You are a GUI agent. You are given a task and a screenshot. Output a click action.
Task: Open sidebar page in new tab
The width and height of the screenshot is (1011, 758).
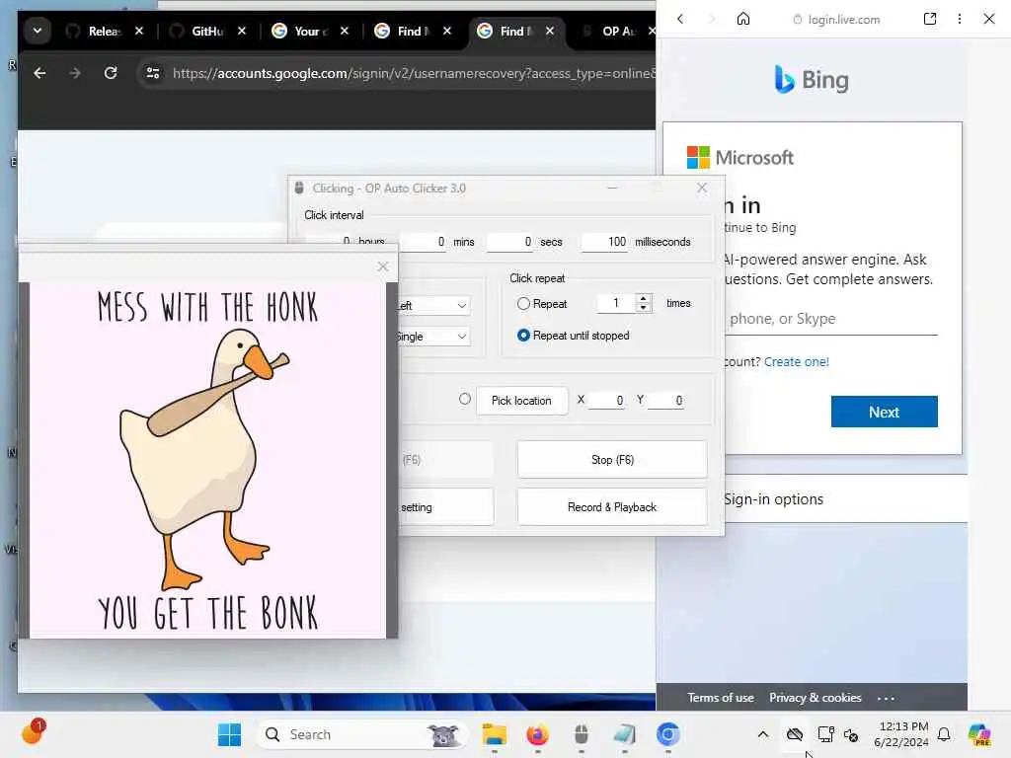click(930, 20)
